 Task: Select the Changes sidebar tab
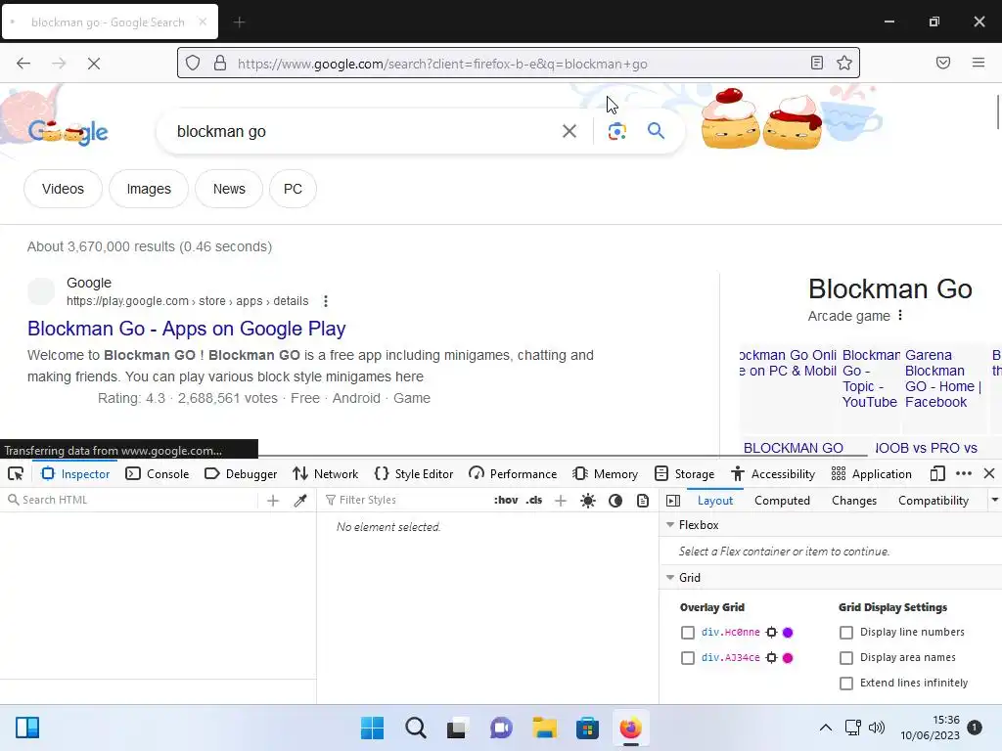tap(854, 501)
